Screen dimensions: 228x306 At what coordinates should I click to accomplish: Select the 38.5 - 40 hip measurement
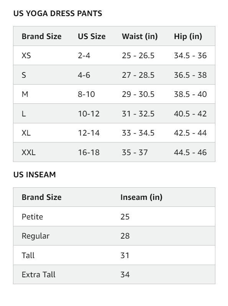click(190, 94)
